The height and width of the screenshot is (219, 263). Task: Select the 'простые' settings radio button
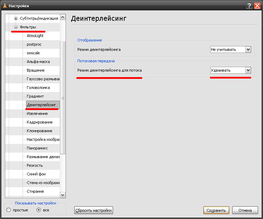[x=9, y=210]
